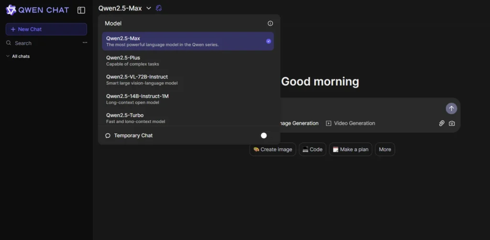
Task: Click the checkmark on Qwen2.5-Max
Action: pyautogui.click(x=268, y=41)
